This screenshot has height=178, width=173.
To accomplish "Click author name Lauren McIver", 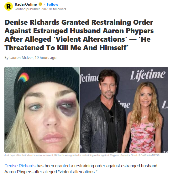I will [x=21, y=58].
